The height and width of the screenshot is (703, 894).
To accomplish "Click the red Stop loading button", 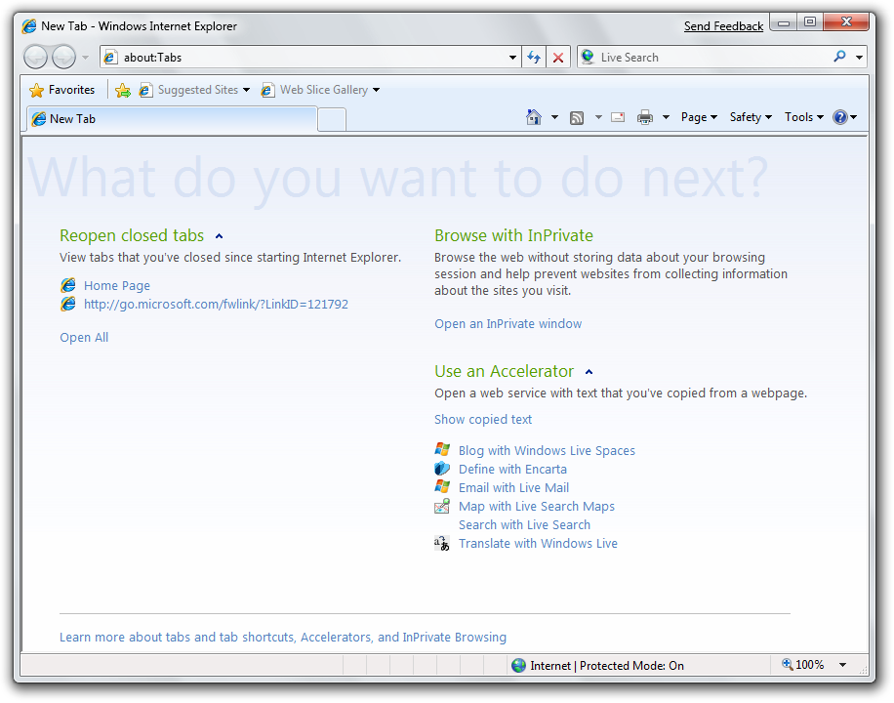I will pos(558,58).
